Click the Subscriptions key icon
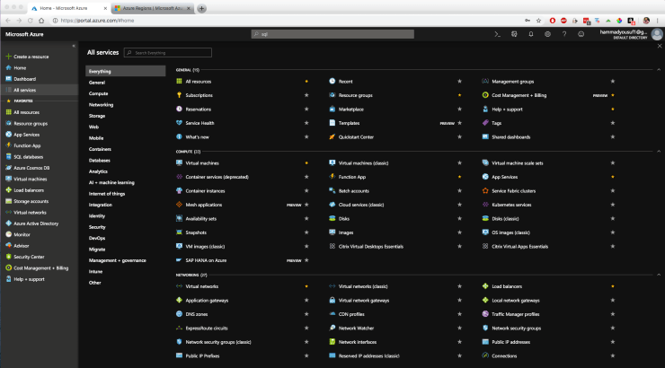Viewport: 665px width, 368px height. [x=179, y=95]
